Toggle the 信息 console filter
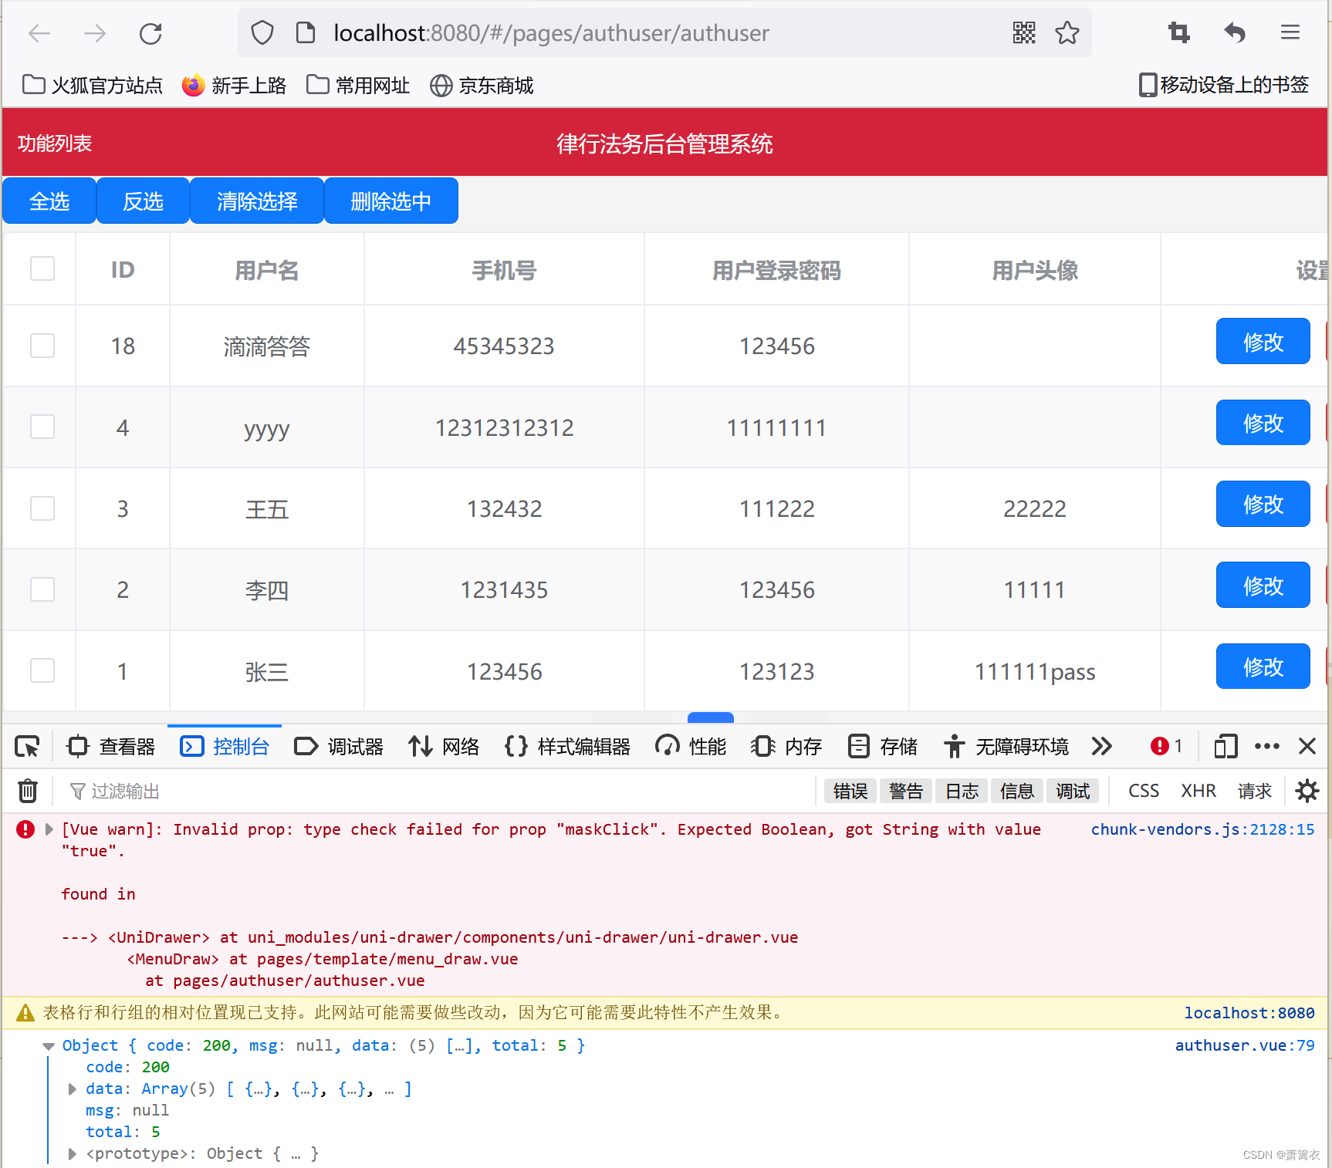 click(1017, 791)
